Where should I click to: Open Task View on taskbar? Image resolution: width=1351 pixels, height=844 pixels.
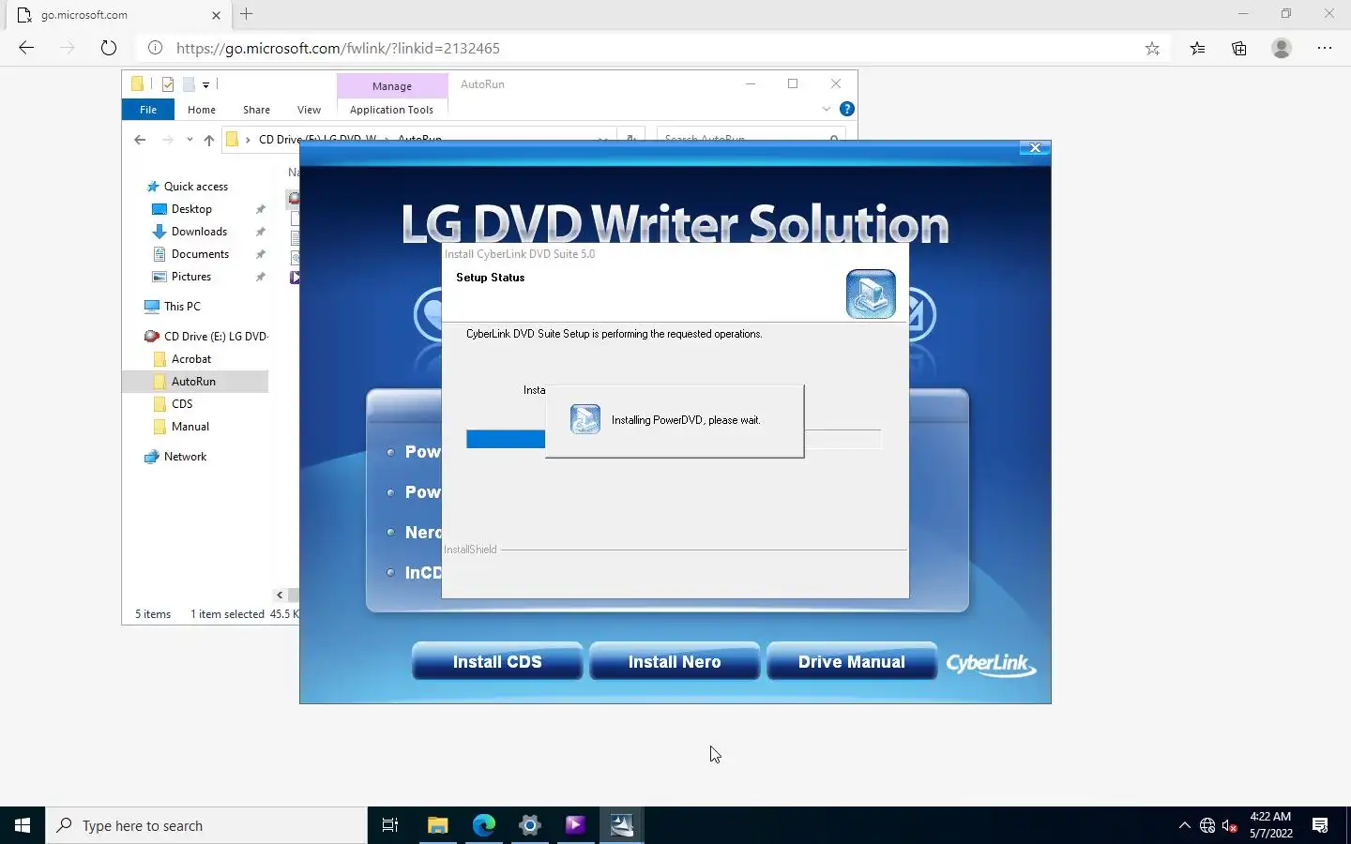point(390,825)
